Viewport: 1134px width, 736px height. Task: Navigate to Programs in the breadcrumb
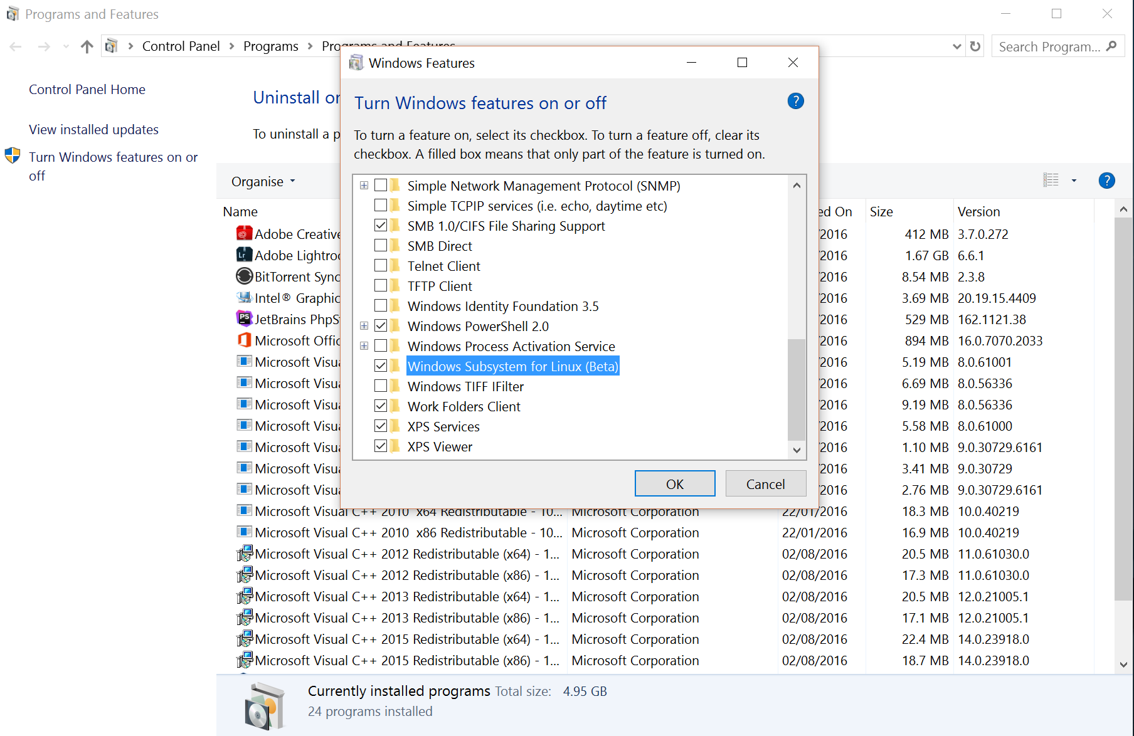click(x=271, y=46)
